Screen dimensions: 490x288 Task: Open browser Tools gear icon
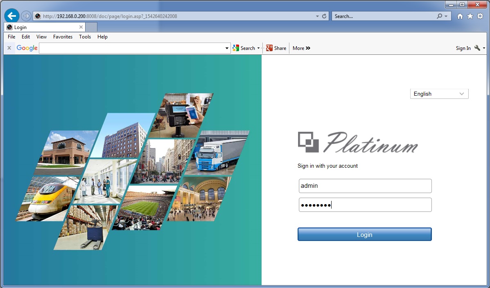[480, 16]
